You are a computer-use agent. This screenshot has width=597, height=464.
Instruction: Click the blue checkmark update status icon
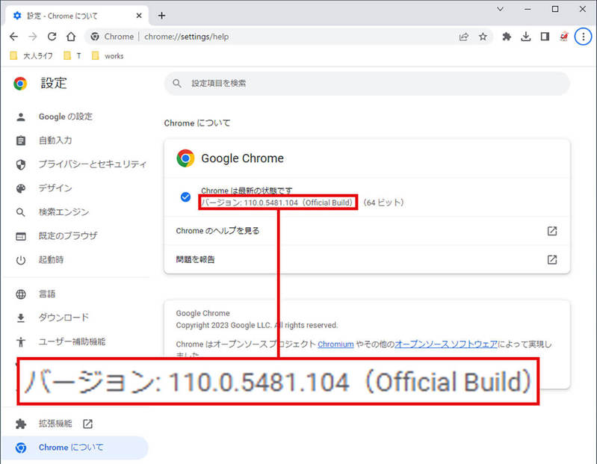[x=185, y=197]
